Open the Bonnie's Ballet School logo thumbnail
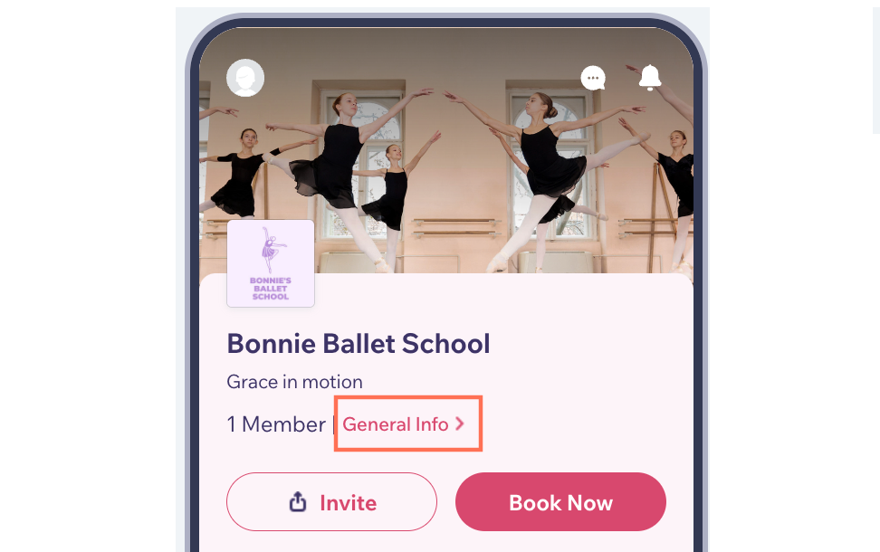This screenshot has width=880, height=552. (271, 263)
